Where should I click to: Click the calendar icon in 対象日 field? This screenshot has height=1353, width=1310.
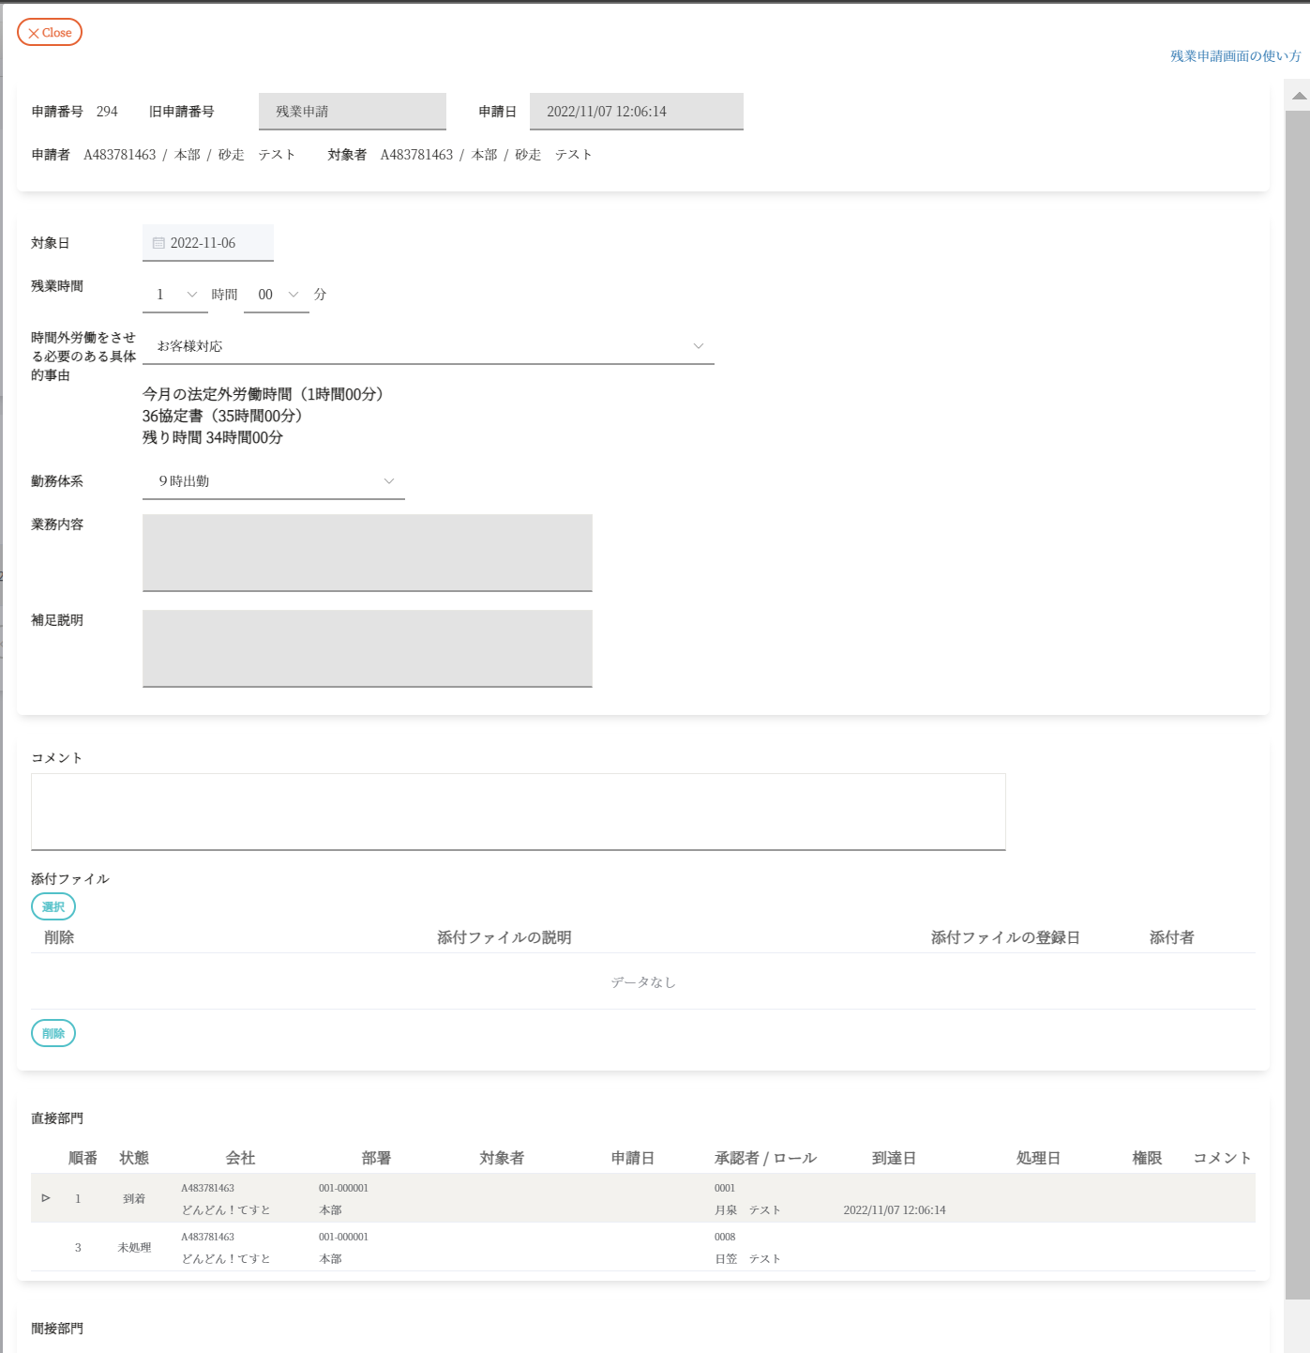[x=158, y=243]
